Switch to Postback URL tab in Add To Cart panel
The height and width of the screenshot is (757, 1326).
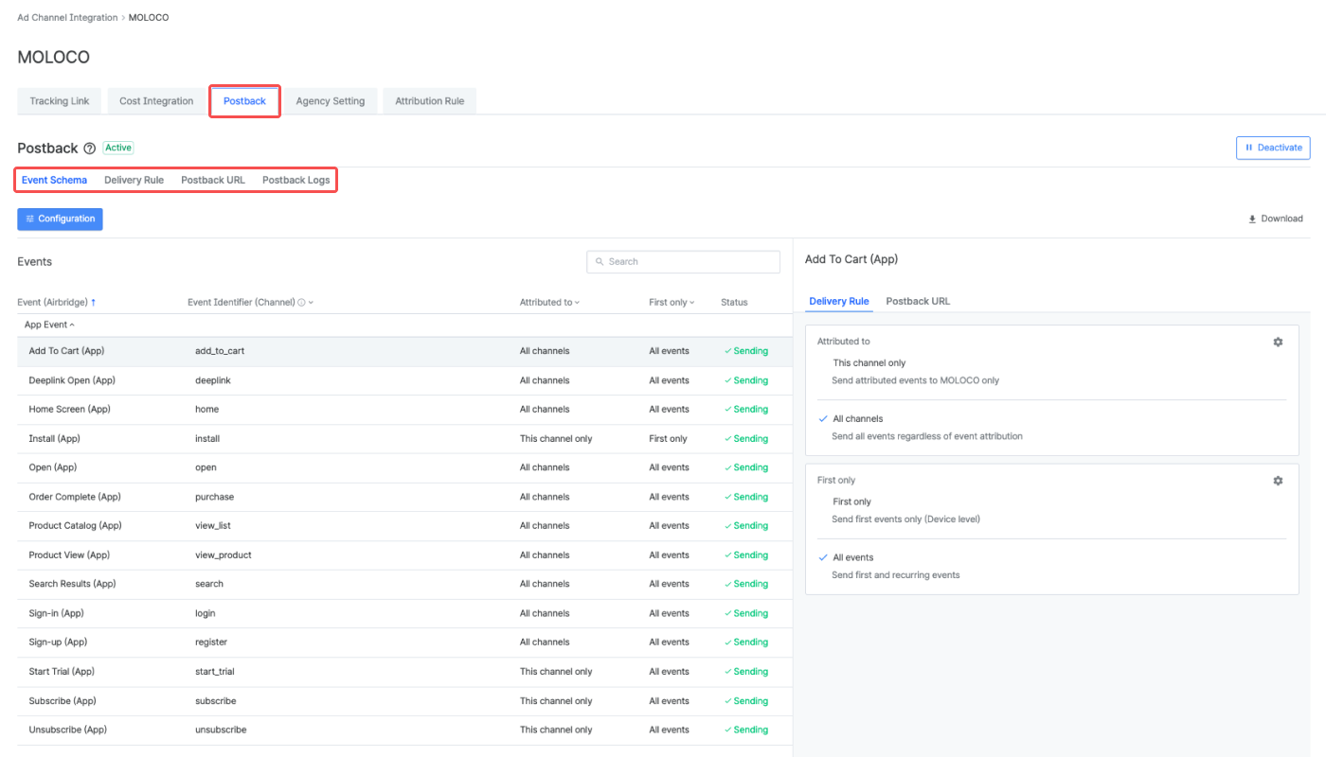(918, 301)
